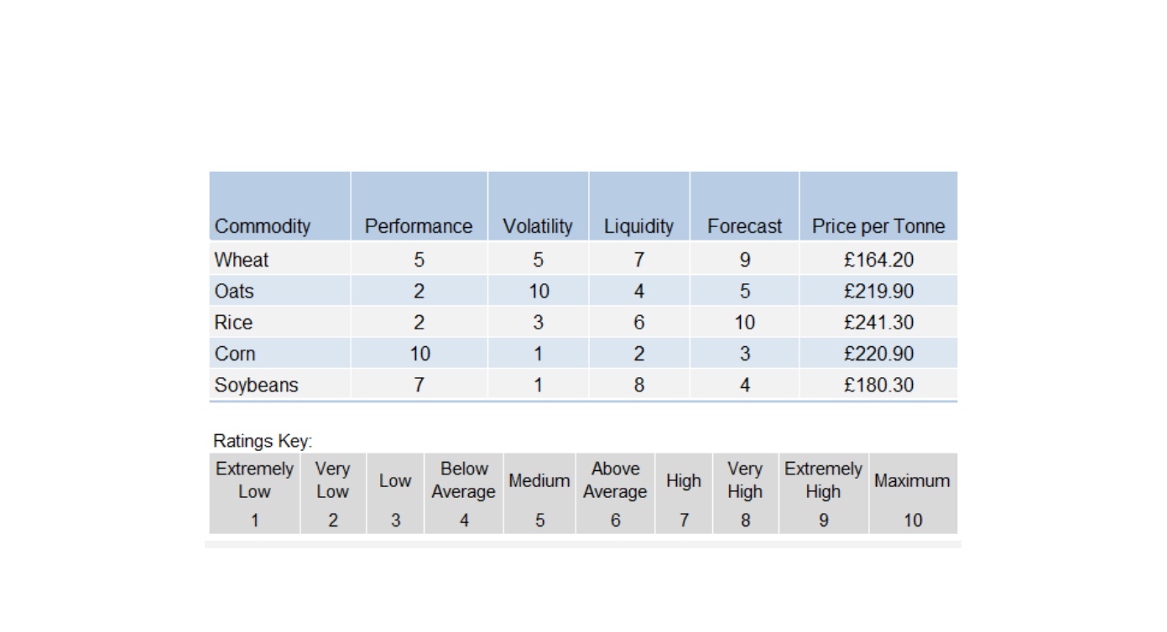
Task: Click the Medium rating key cell
Action: tap(539, 493)
